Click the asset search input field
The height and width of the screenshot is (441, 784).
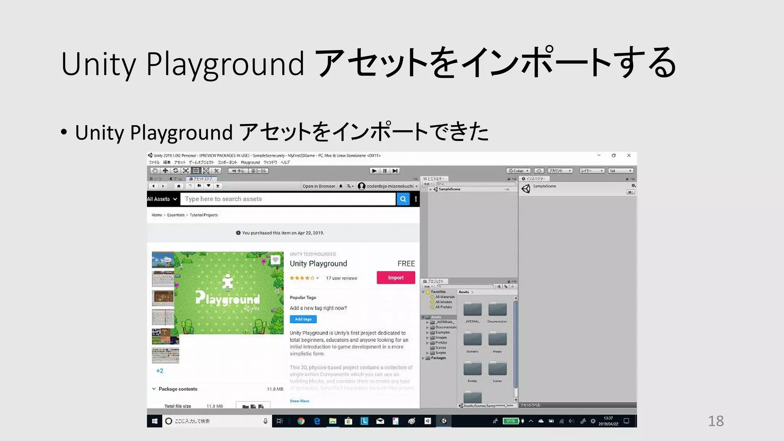click(x=288, y=199)
